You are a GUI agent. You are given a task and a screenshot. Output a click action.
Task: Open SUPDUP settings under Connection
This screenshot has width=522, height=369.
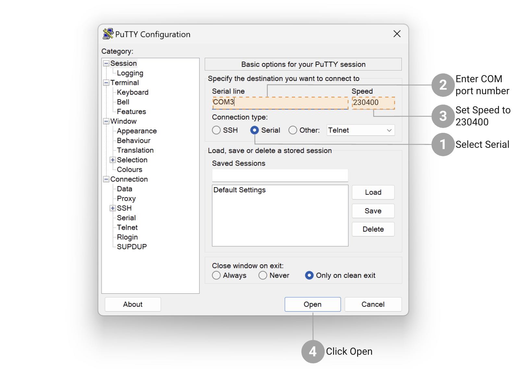click(x=132, y=247)
